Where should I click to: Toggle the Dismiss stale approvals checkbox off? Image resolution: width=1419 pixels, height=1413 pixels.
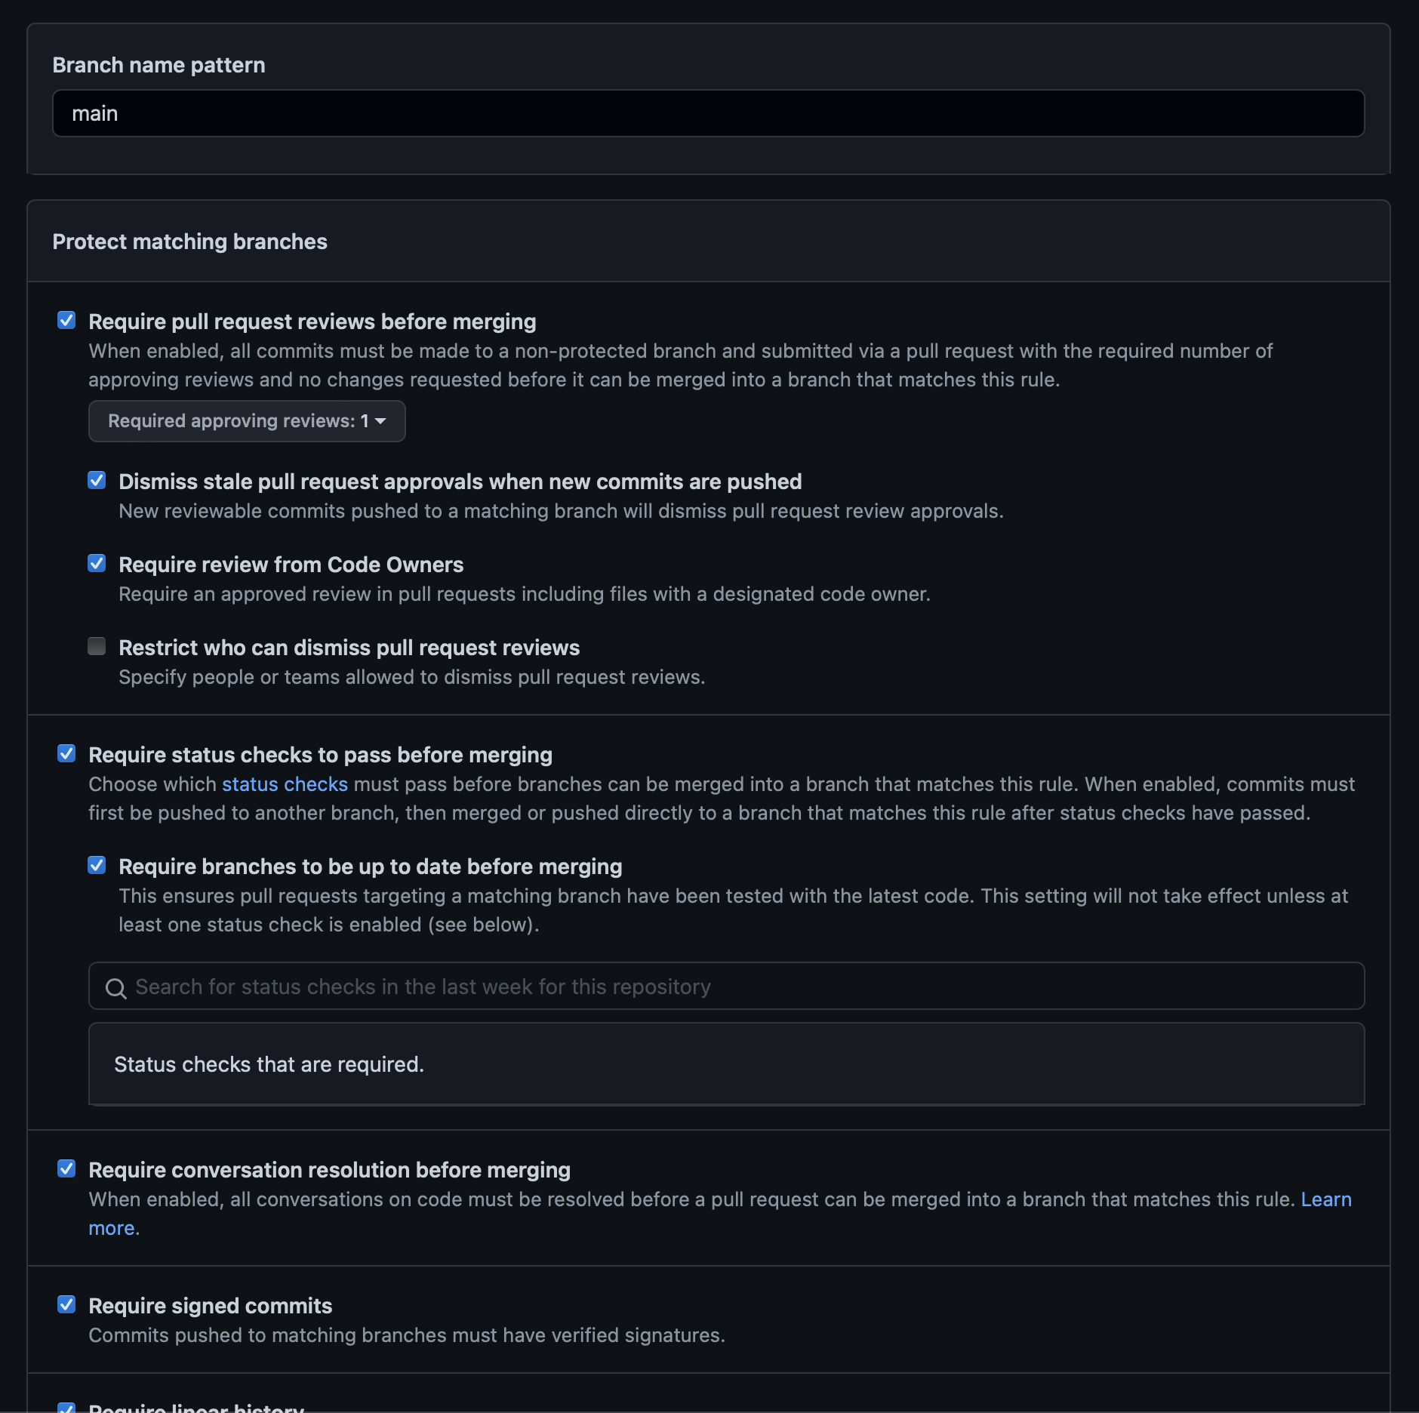click(x=97, y=480)
